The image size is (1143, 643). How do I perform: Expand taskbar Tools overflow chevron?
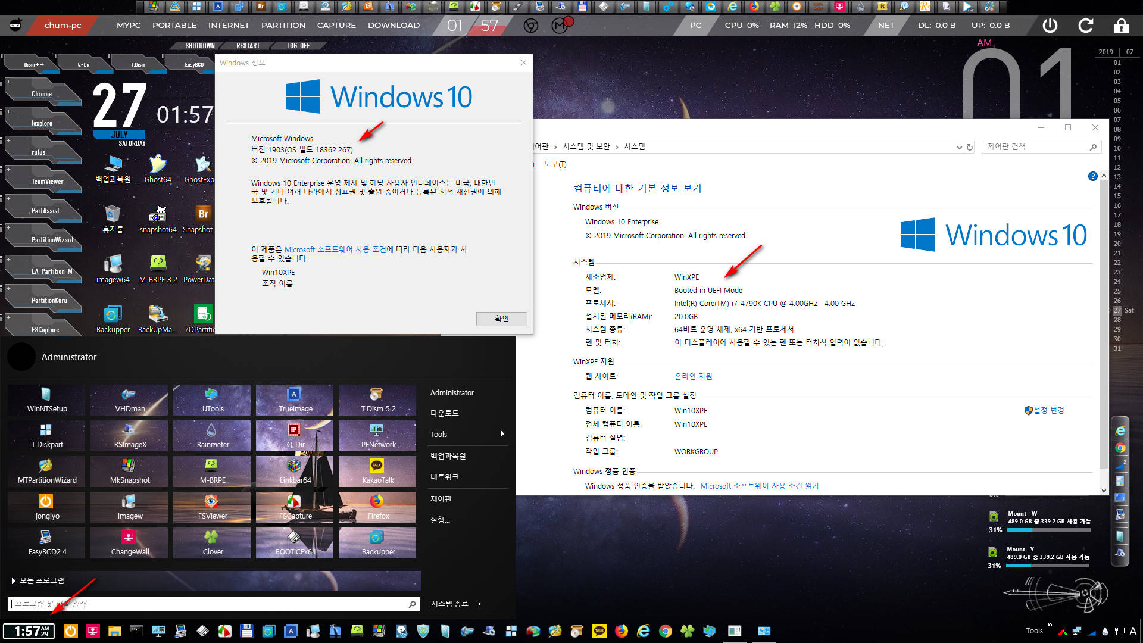pos(1050,625)
